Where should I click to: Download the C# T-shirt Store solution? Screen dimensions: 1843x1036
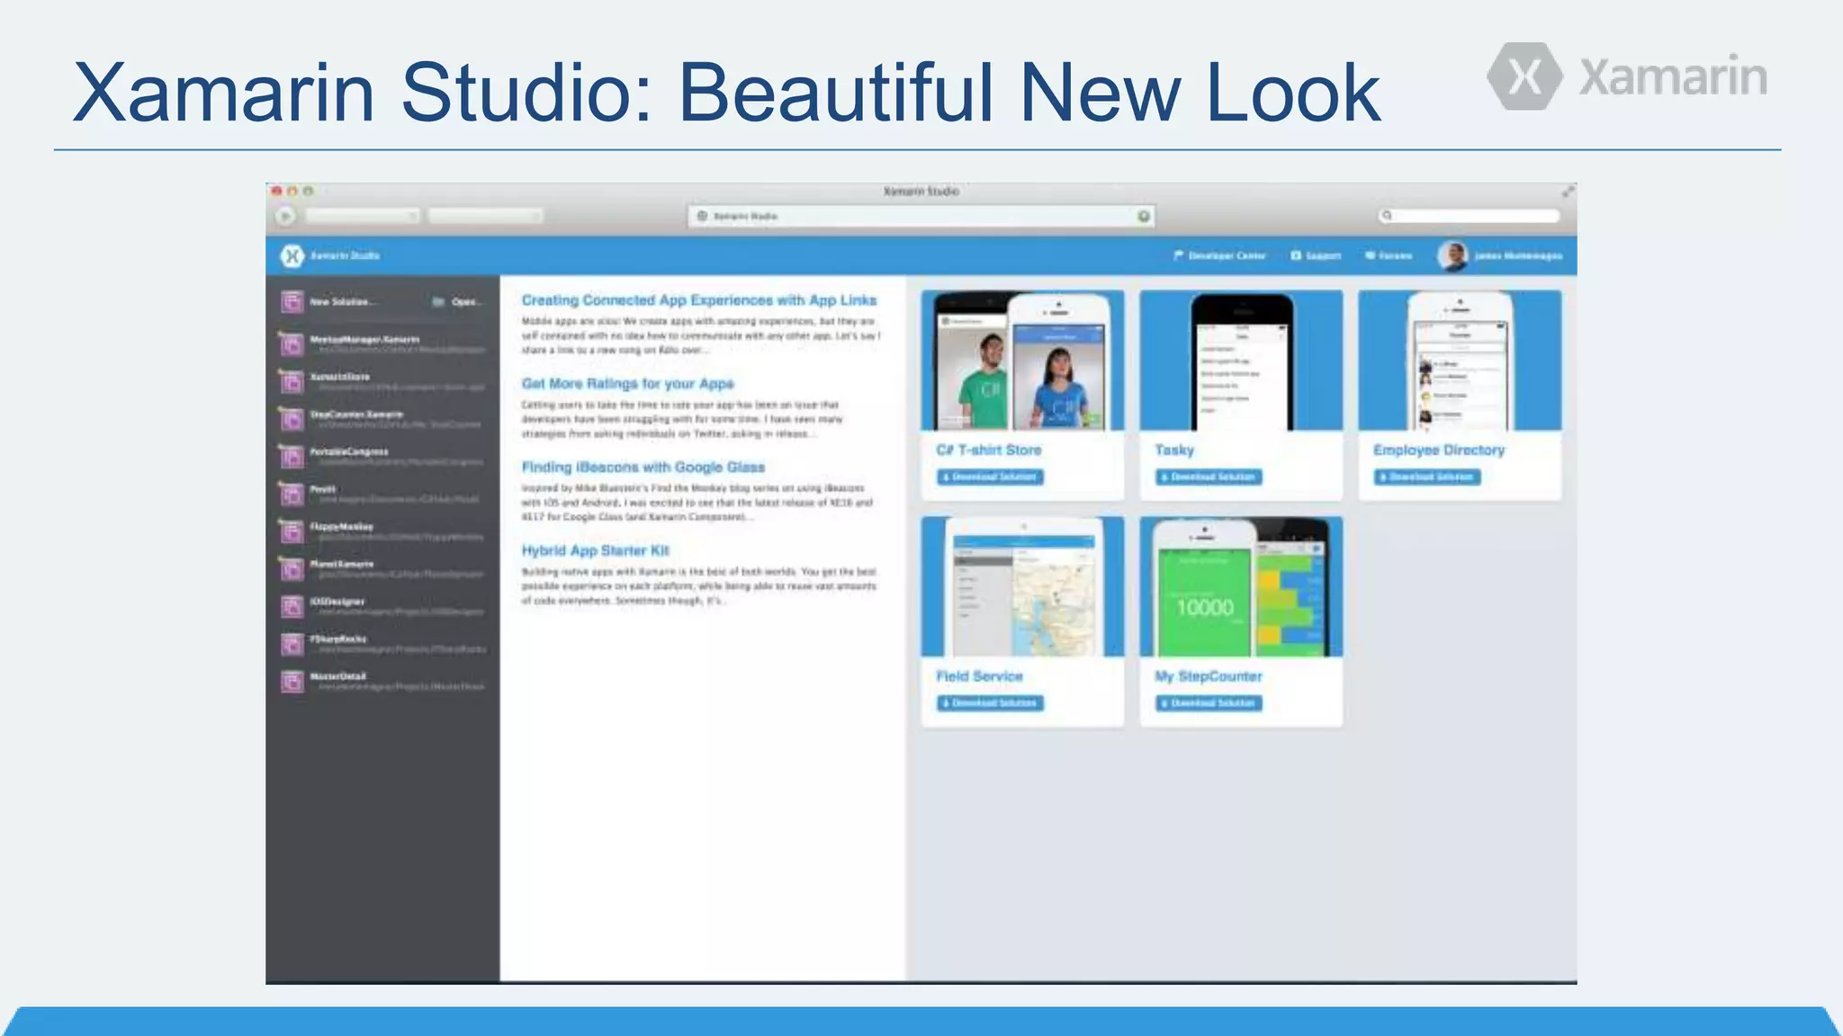point(990,477)
